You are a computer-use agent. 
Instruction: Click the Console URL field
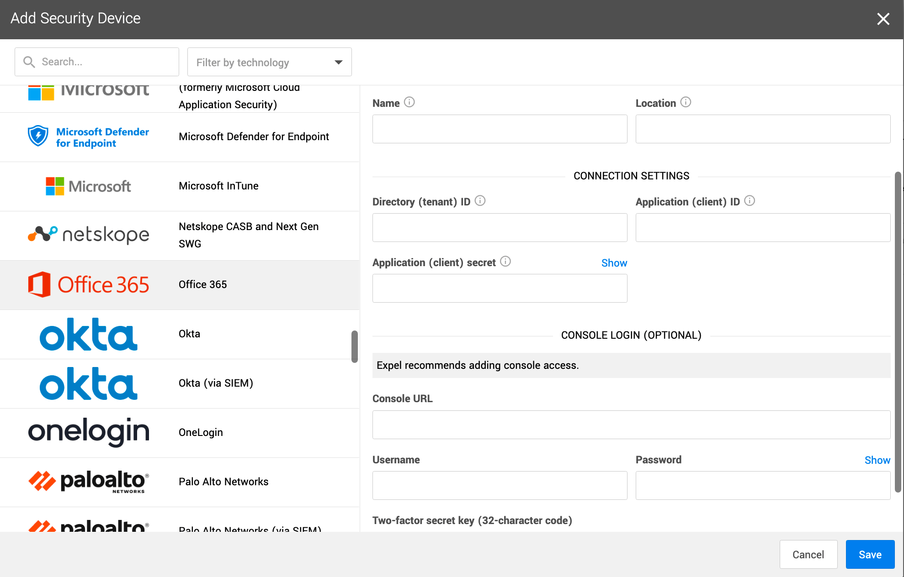click(632, 425)
